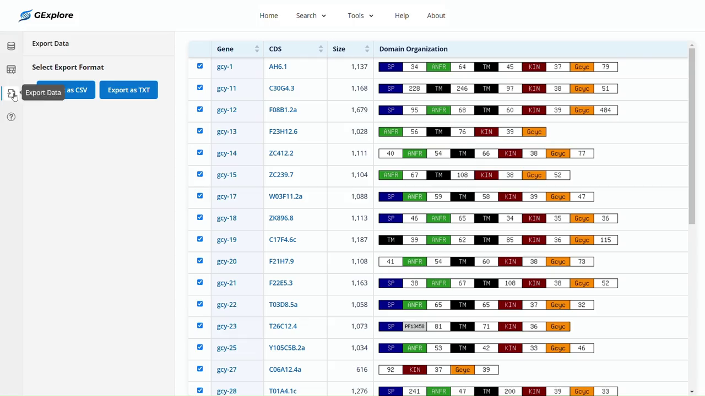Open the gcy-28 gene link
Viewport: 705px width, 396px height.
coord(226,391)
